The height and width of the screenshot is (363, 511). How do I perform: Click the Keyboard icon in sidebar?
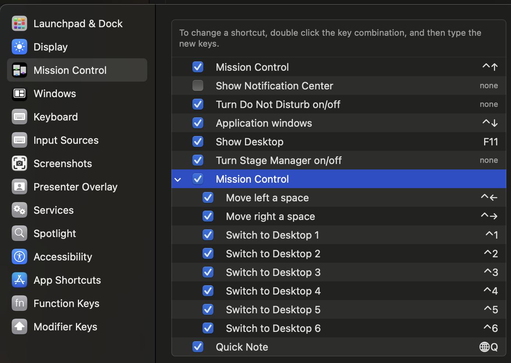[x=19, y=117]
